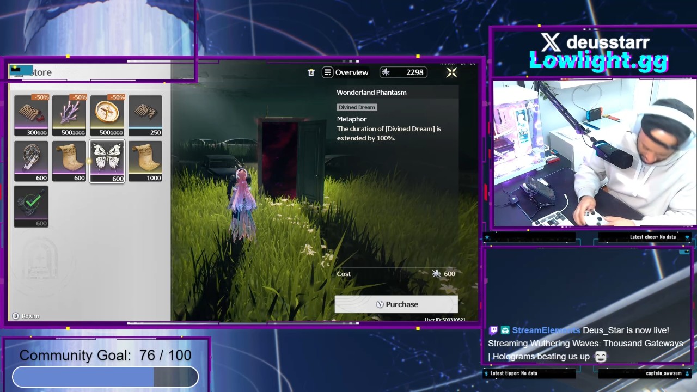Click the Lowlight.gg link text
697x392 pixels.
(x=598, y=62)
